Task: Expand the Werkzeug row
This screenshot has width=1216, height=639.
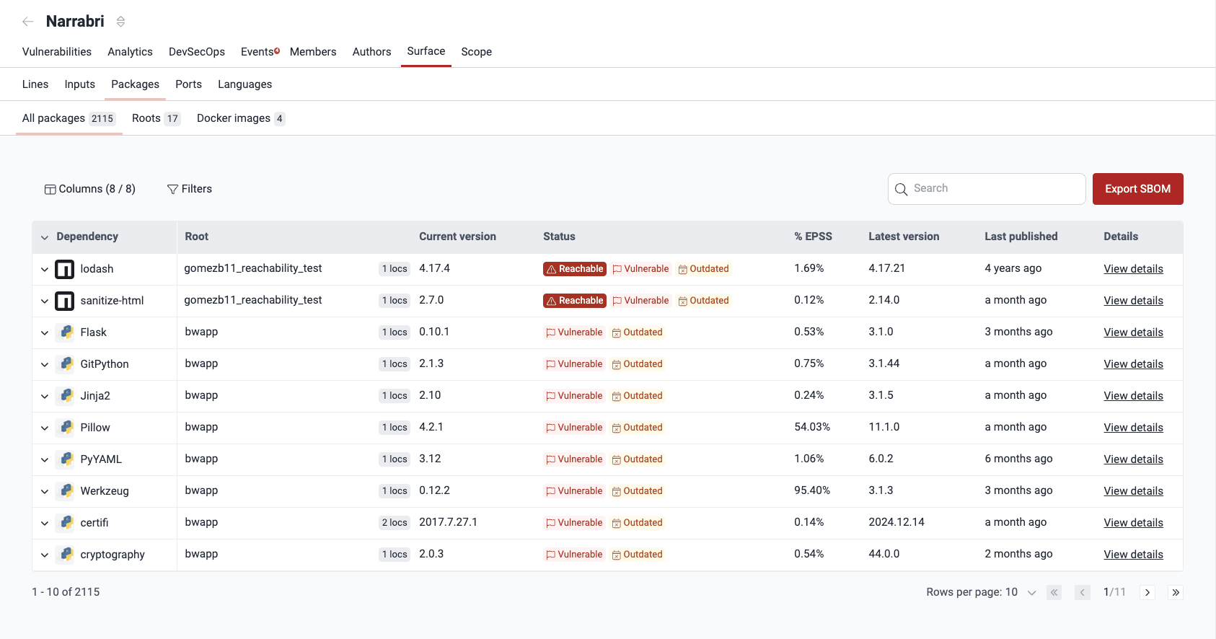Action: [45, 492]
